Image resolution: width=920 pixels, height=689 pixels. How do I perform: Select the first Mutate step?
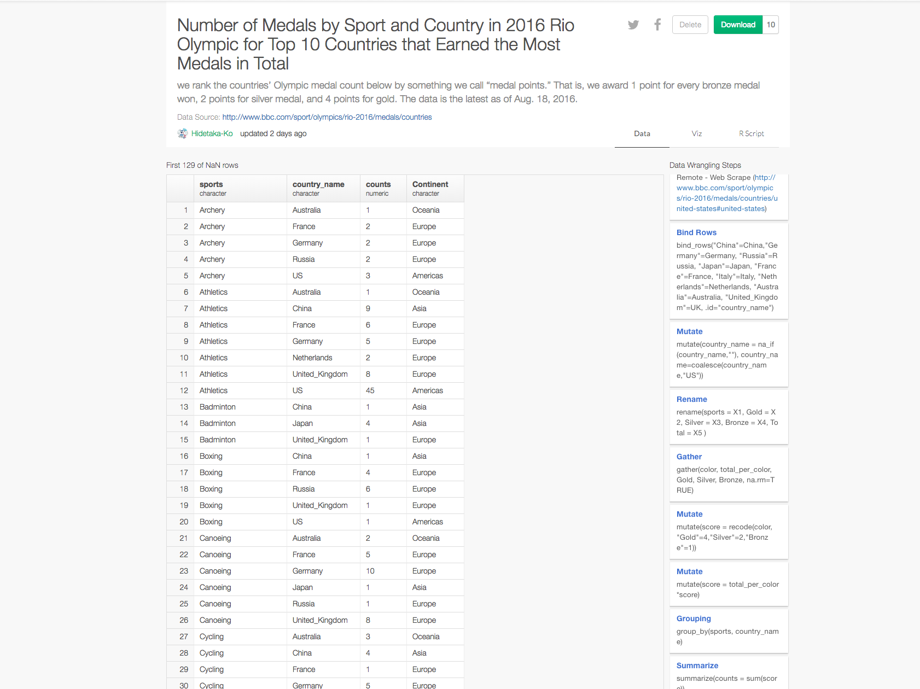pyautogui.click(x=689, y=331)
